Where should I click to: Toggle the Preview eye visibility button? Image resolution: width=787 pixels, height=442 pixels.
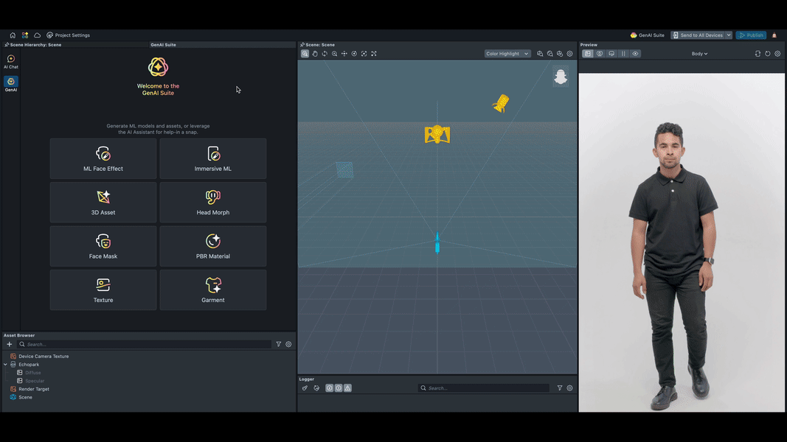pyautogui.click(x=635, y=54)
